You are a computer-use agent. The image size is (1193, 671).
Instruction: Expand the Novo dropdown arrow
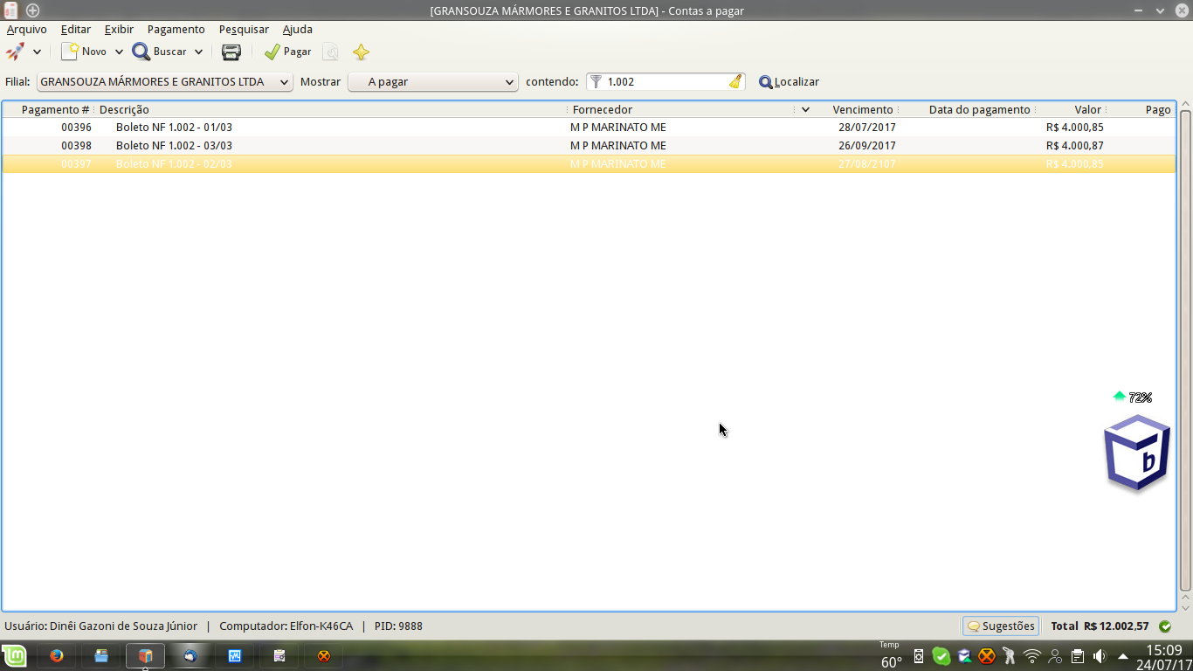point(119,52)
